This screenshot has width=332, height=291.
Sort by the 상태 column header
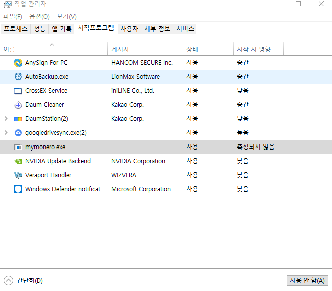(208, 49)
